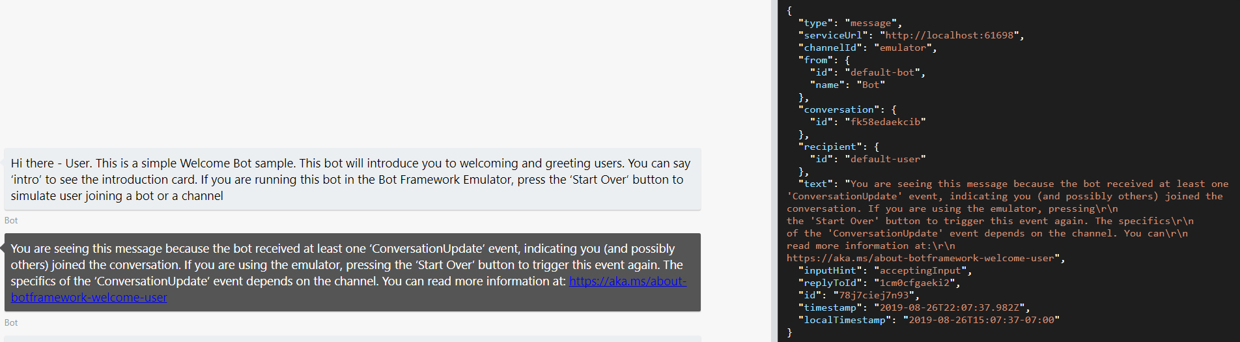This screenshot has height=342, width=1240.
Task: Open the aka.ms/about-botframework-welcome-user link
Action: 628,281
